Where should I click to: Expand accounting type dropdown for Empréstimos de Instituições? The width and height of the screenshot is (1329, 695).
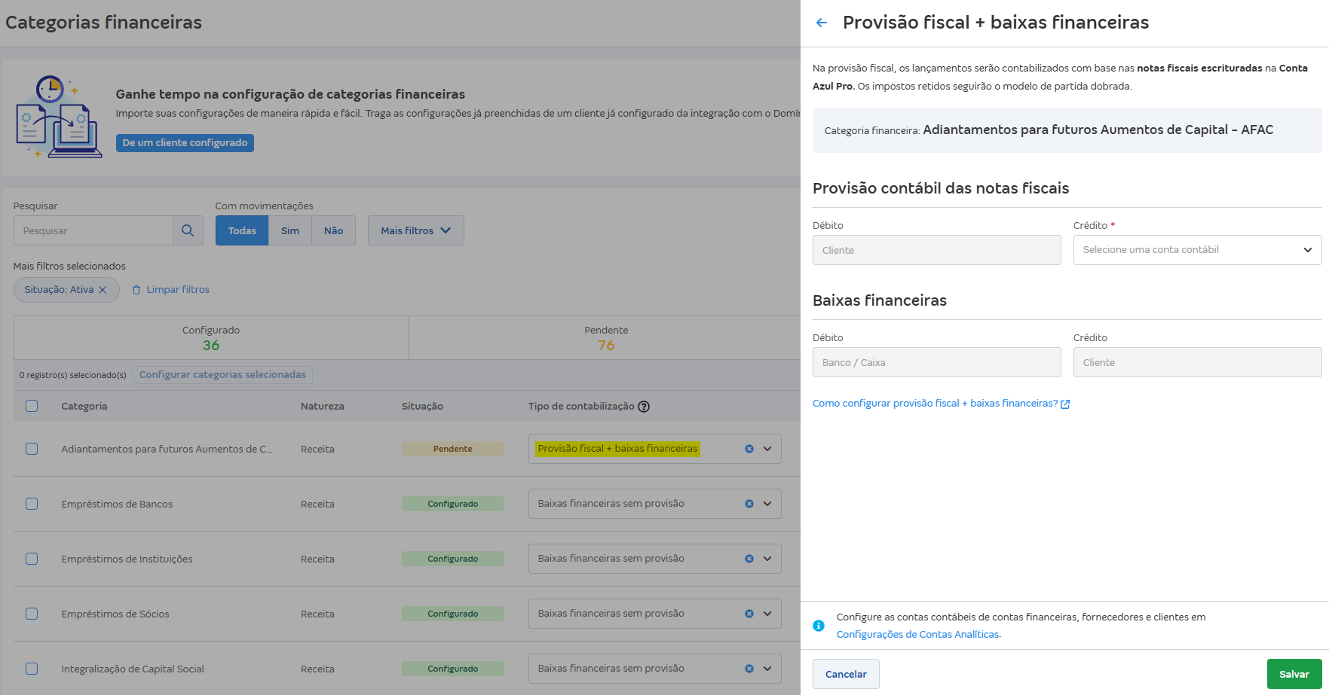[x=767, y=559]
